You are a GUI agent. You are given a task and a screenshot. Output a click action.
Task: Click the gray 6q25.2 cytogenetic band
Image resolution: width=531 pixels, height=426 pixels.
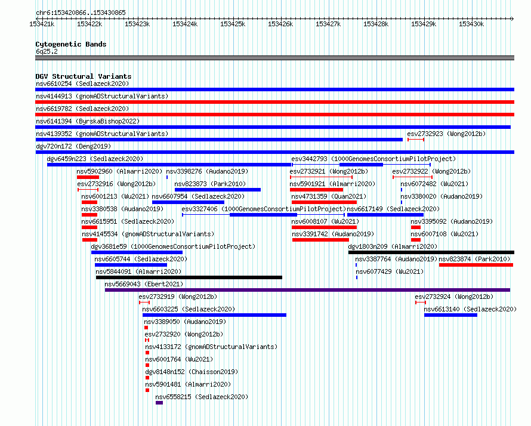274,58
